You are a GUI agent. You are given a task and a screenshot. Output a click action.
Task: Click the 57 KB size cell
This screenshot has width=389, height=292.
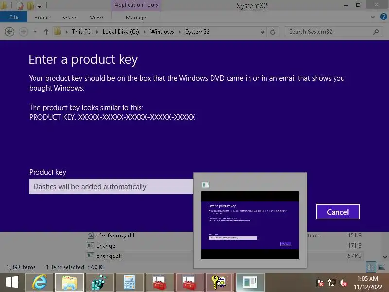click(x=354, y=256)
